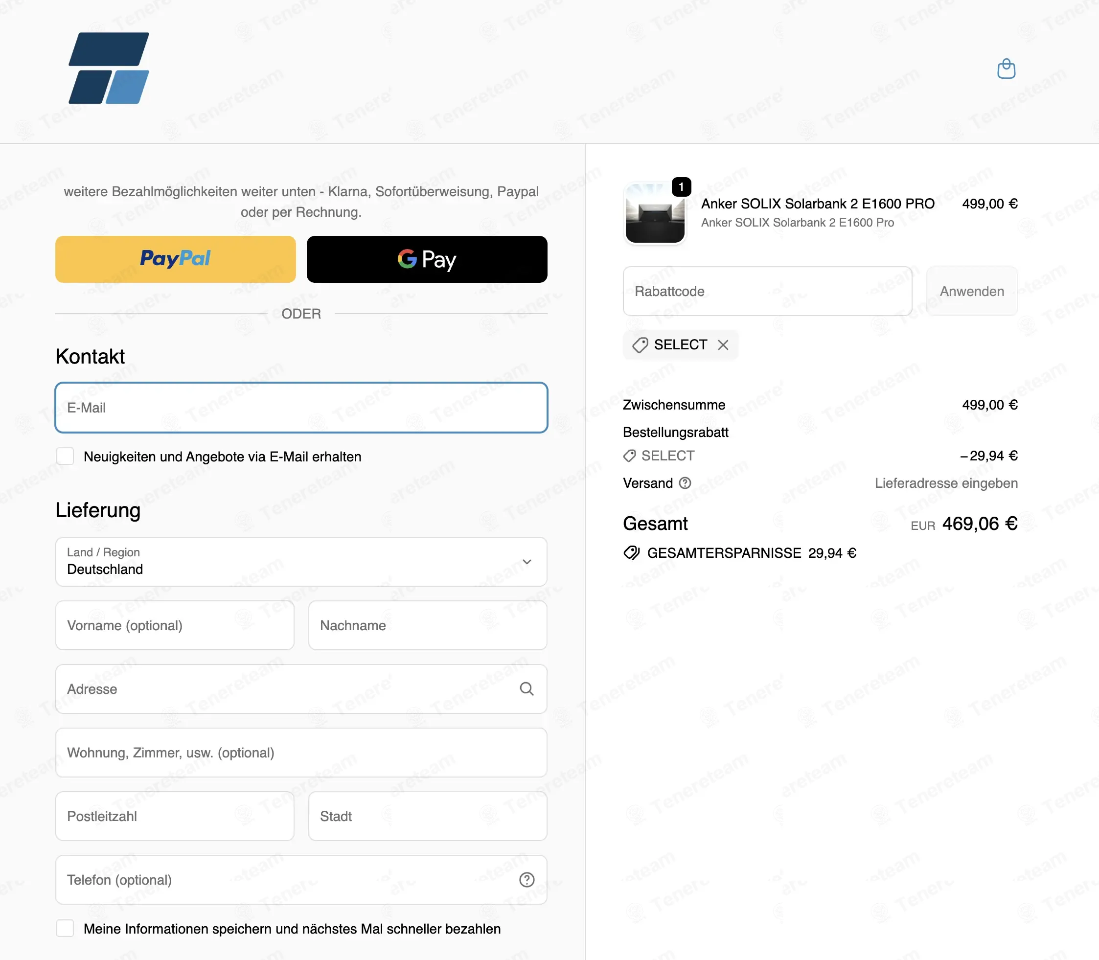Open the shopping bag cart icon

(x=1006, y=69)
